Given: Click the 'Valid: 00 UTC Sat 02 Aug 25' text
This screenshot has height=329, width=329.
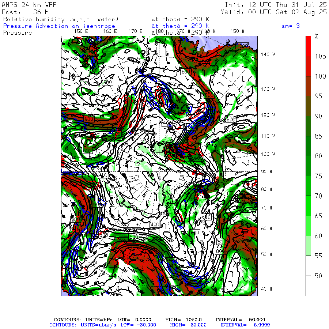Looking at the screenshot, I should [x=273, y=12].
